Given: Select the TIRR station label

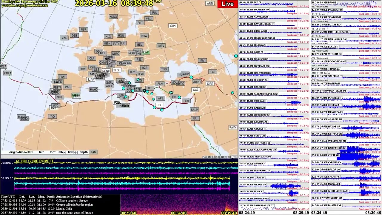Looking at the screenshot, I should pos(164,69).
